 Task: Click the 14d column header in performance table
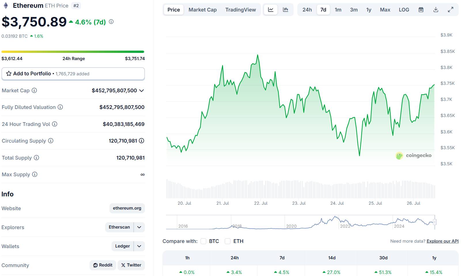(332, 258)
